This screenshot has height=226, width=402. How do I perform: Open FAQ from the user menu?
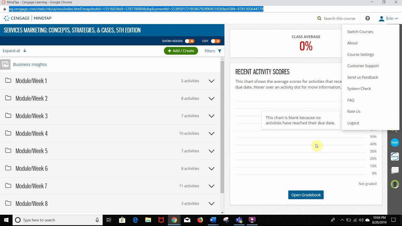tap(351, 100)
